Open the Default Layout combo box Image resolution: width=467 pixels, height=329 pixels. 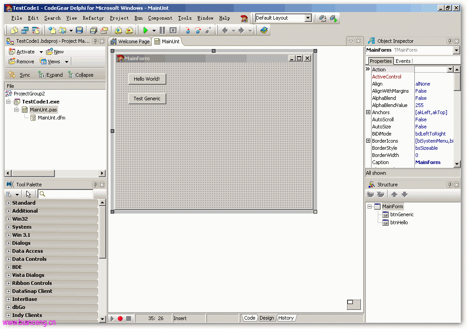308,18
